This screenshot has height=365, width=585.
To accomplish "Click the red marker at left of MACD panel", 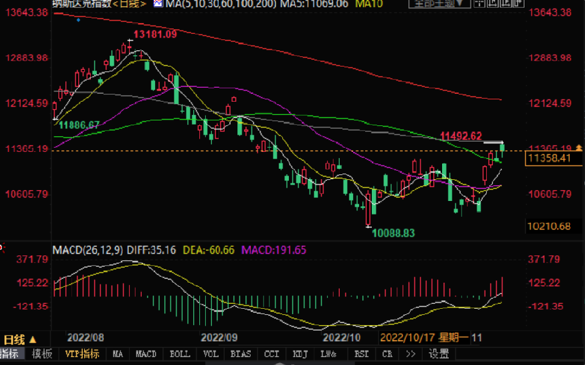I will tap(2, 247).
